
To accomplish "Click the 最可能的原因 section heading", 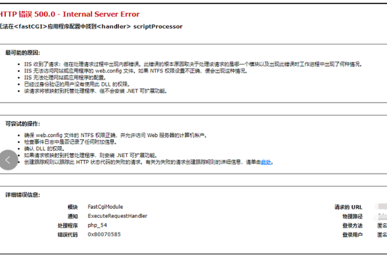I will (x=23, y=53).
